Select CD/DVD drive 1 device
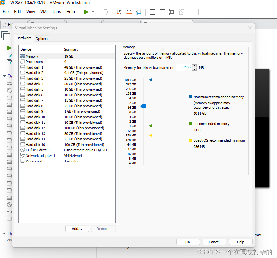The image size is (277, 258). (x=67, y=150)
